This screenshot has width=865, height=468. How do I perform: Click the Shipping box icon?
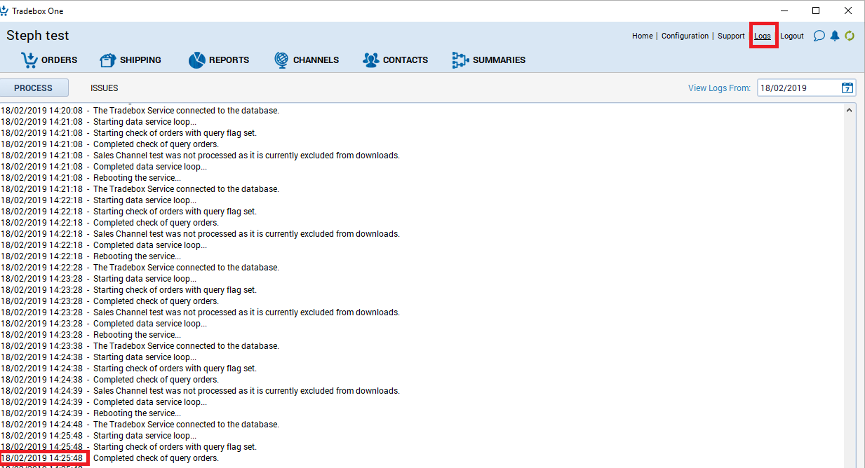107,60
